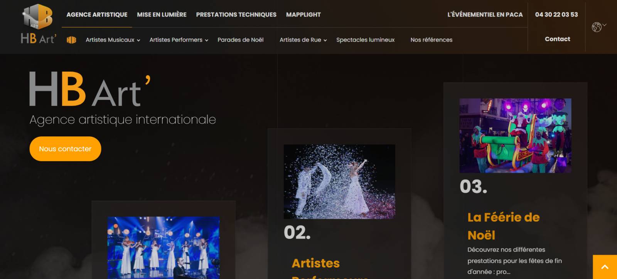Click the confetti dancers performance thumbnail
The height and width of the screenshot is (279, 617).
339,182
